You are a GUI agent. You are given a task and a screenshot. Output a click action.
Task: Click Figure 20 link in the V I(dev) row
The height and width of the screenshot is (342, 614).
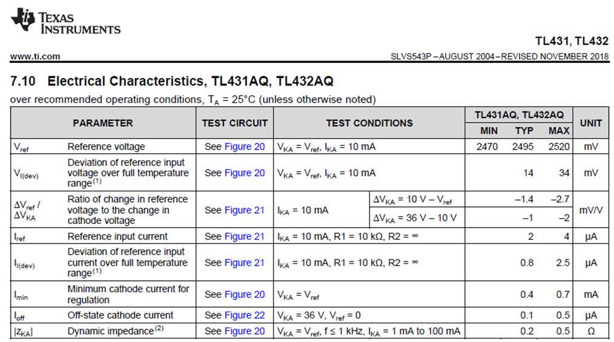(245, 173)
